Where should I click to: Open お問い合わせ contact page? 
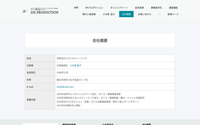tap(144, 14)
